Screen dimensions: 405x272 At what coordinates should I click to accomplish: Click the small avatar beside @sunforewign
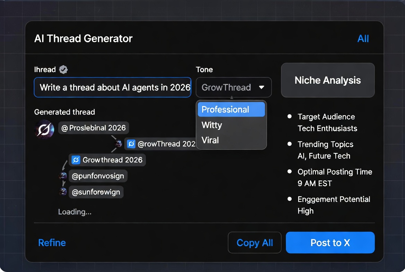(63, 192)
